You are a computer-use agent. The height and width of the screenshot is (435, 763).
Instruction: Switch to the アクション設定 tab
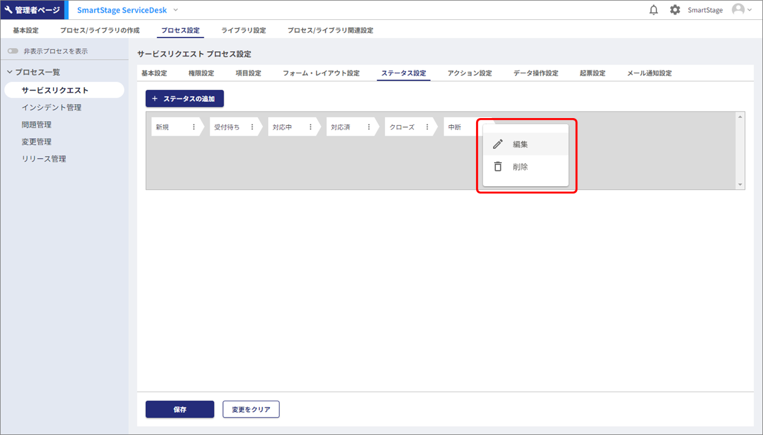(469, 74)
